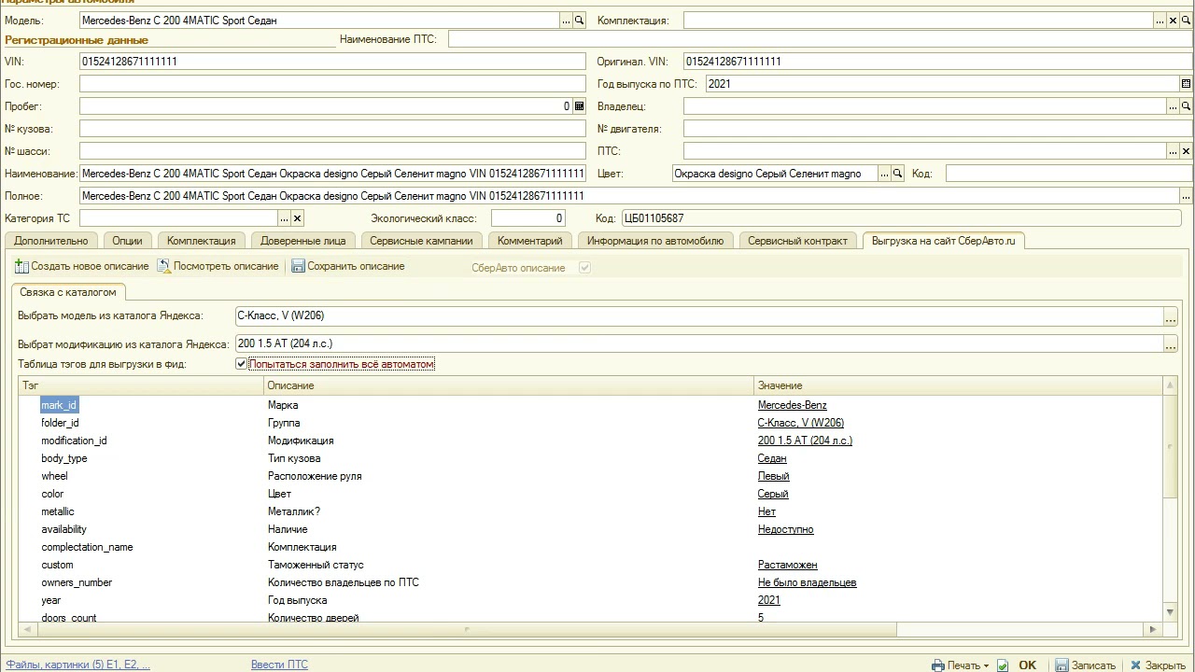Select the mark_id tag cell
The image size is (1195, 672).
click(x=59, y=405)
